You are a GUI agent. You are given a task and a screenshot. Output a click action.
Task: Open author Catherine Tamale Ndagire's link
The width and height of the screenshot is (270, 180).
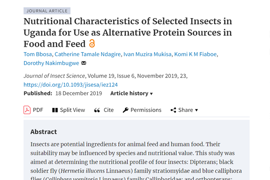click(x=88, y=54)
